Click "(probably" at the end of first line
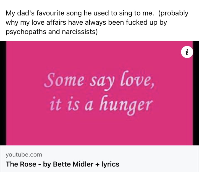The height and width of the screenshot is (172, 199). (x=174, y=13)
